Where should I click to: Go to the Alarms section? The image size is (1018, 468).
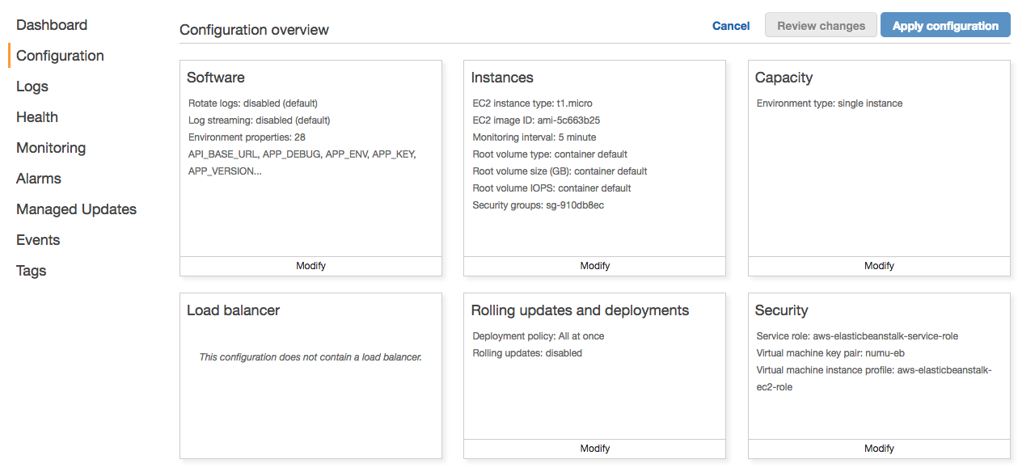pyautogui.click(x=38, y=179)
